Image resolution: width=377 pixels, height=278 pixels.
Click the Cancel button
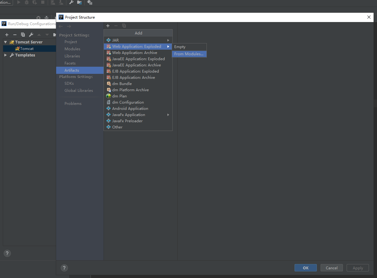tap(332, 268)
